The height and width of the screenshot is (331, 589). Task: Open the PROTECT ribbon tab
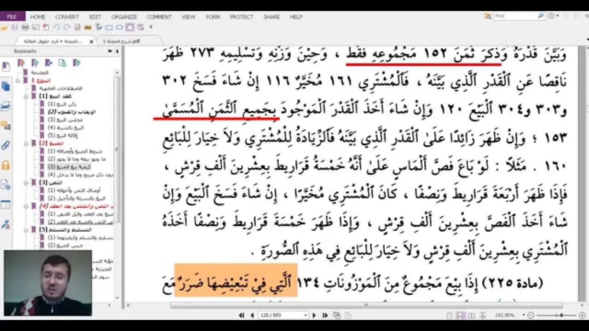pyautogui.click(x=242, y=17)
